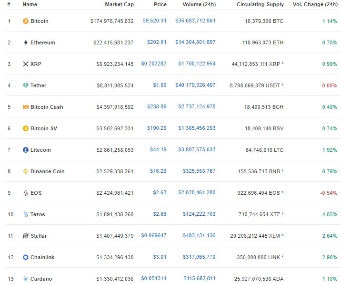
Task: Click the Ethereum diamond icon
Action: pyautogui.click(x=26, y=42)
